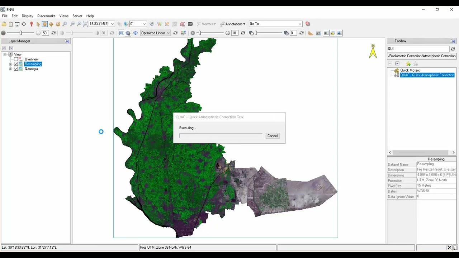Click the brightness slider handle
This screenshot has width=459, height=258.
tap(21, 33)
